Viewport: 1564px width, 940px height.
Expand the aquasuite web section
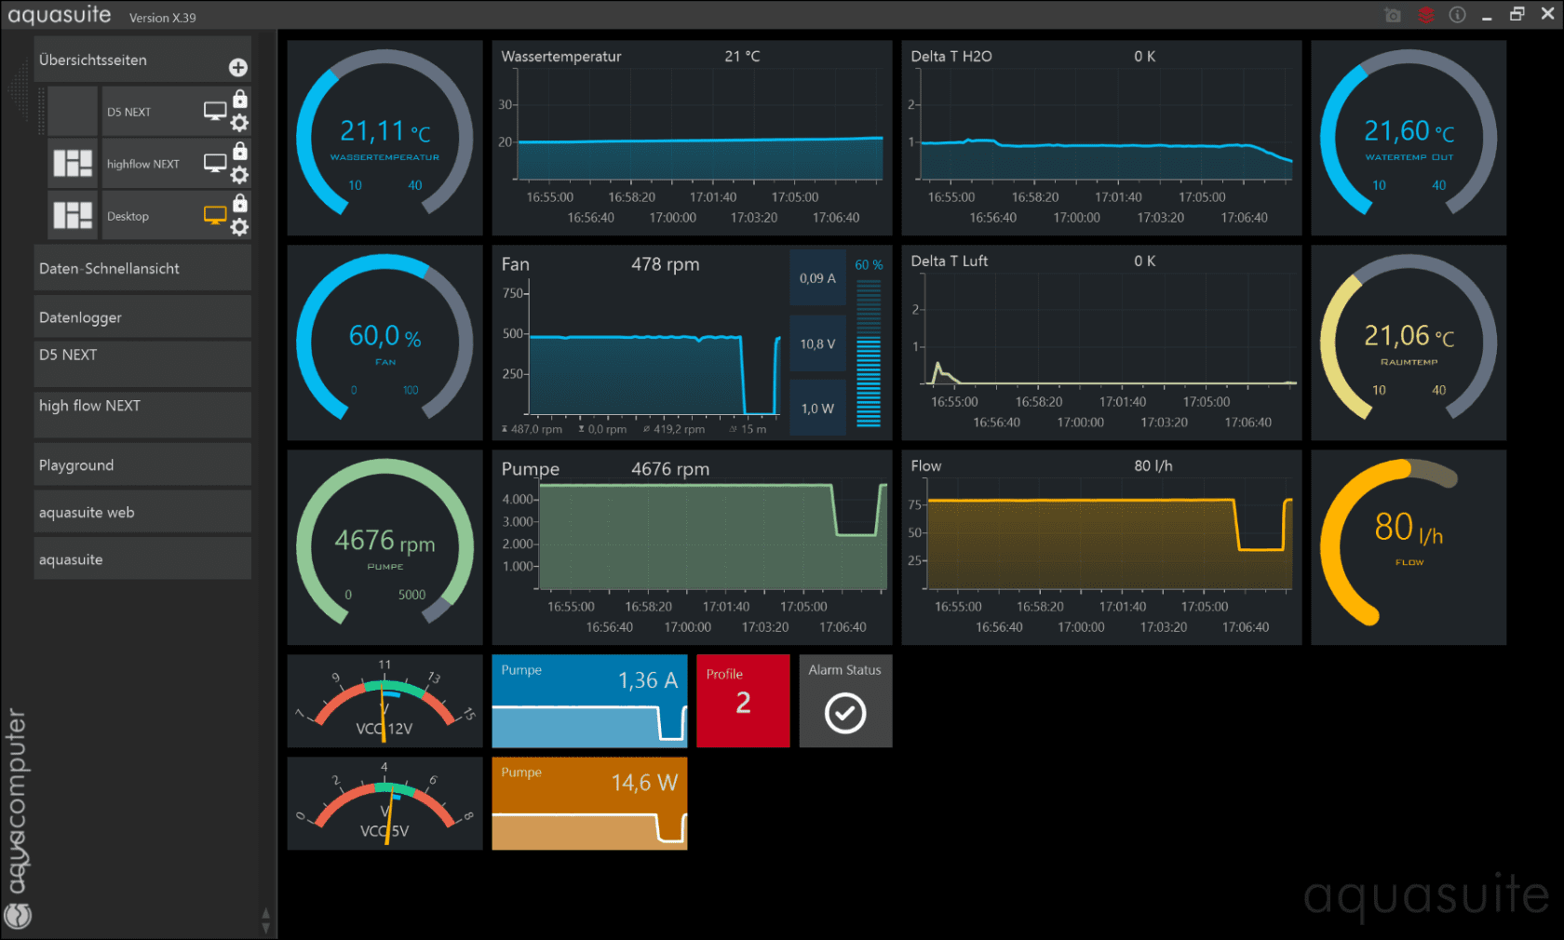142,512
